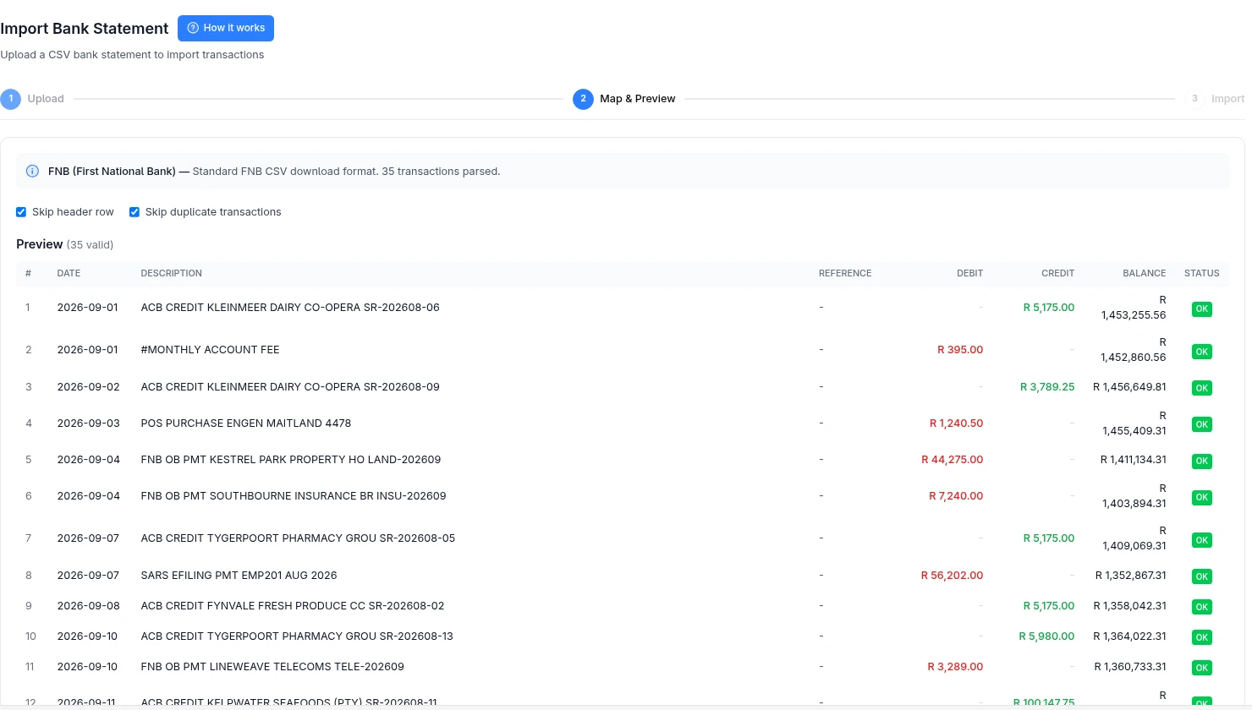Click balance R 1,456,649.81
Image resolution: width=1252 pixels, height=710 pixels.
pos(1129,387)
